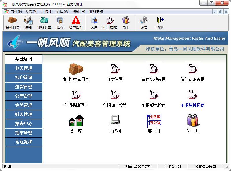Open 车辆颜色设置 icon
Viewport: 231px width, 171px height.
coord(154,94)
